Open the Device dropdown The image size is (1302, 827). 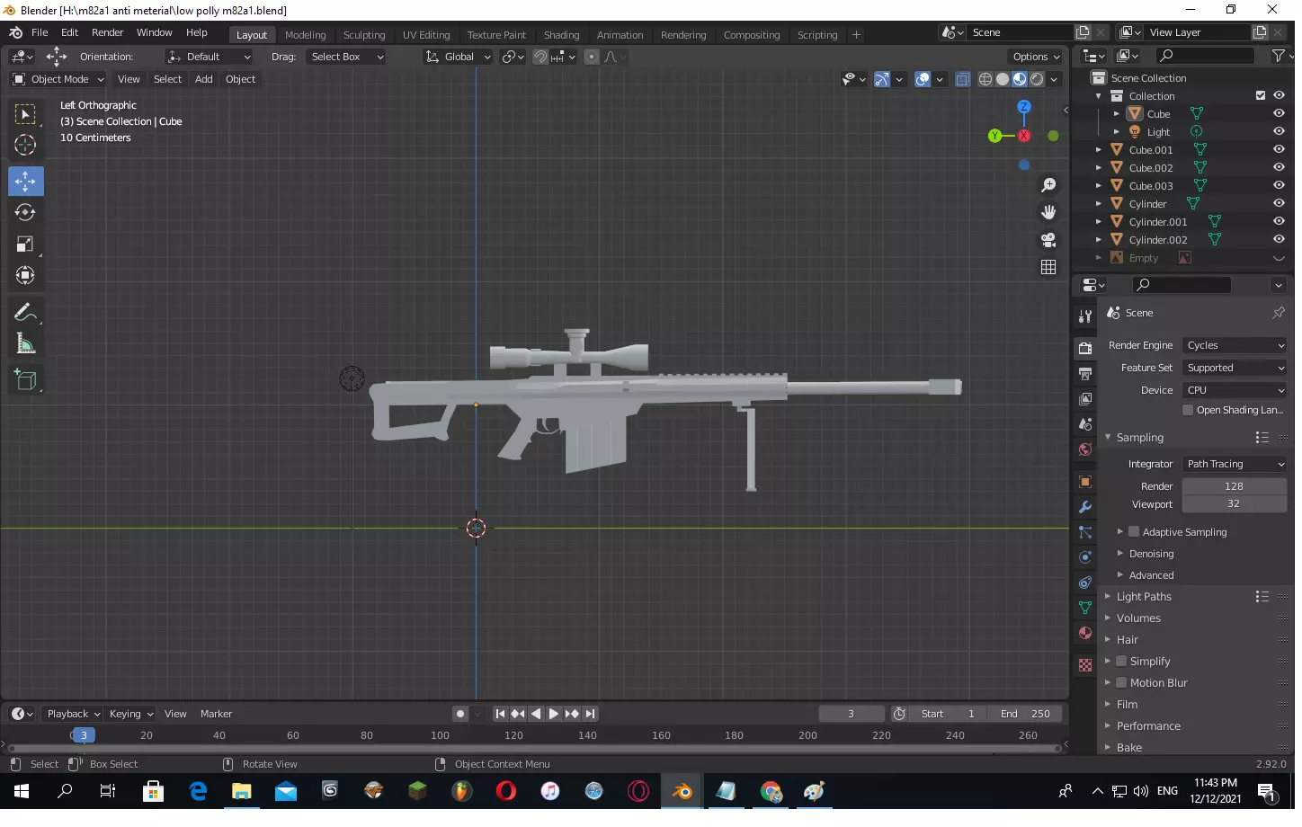click(1234, 391)
